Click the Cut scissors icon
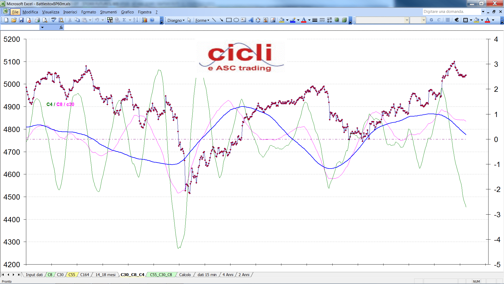This screenshot has width=504, height=284. 70,20
